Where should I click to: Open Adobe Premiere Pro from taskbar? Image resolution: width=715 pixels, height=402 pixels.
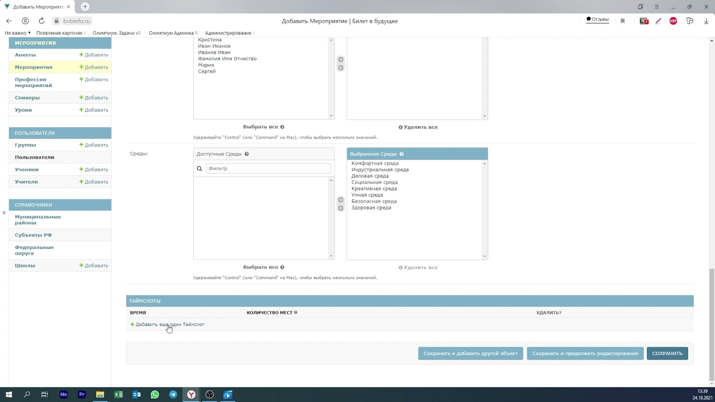pyautogui.click(x=82, y=395)
